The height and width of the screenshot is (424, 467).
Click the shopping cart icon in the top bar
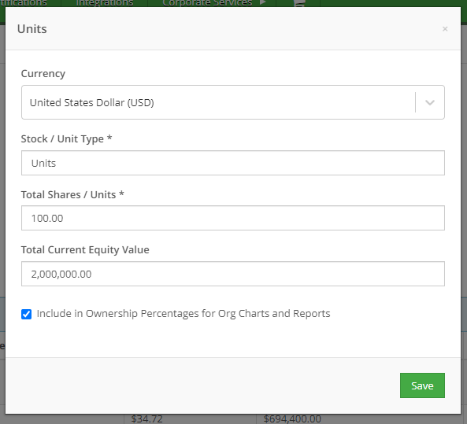point(299,3)
